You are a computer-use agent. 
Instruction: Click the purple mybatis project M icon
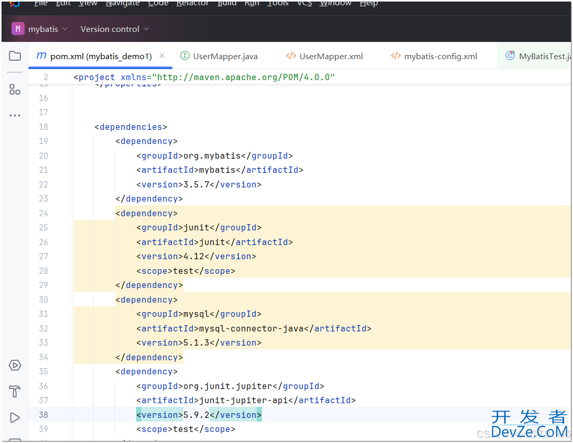(x=18, y=29)
